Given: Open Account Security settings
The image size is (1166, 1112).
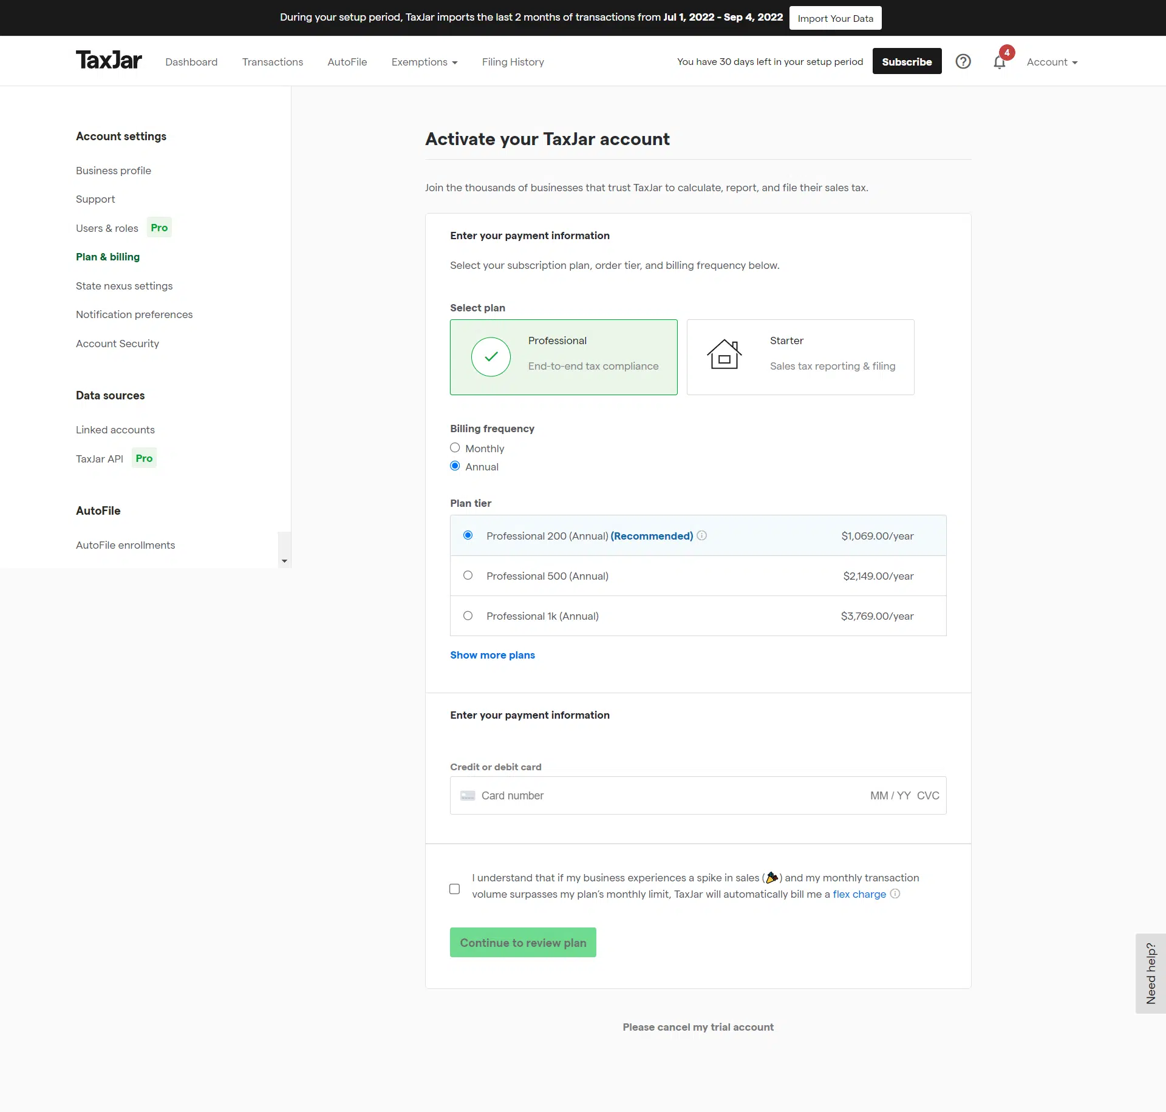Looking at the screenshot, I should (117, 344).
